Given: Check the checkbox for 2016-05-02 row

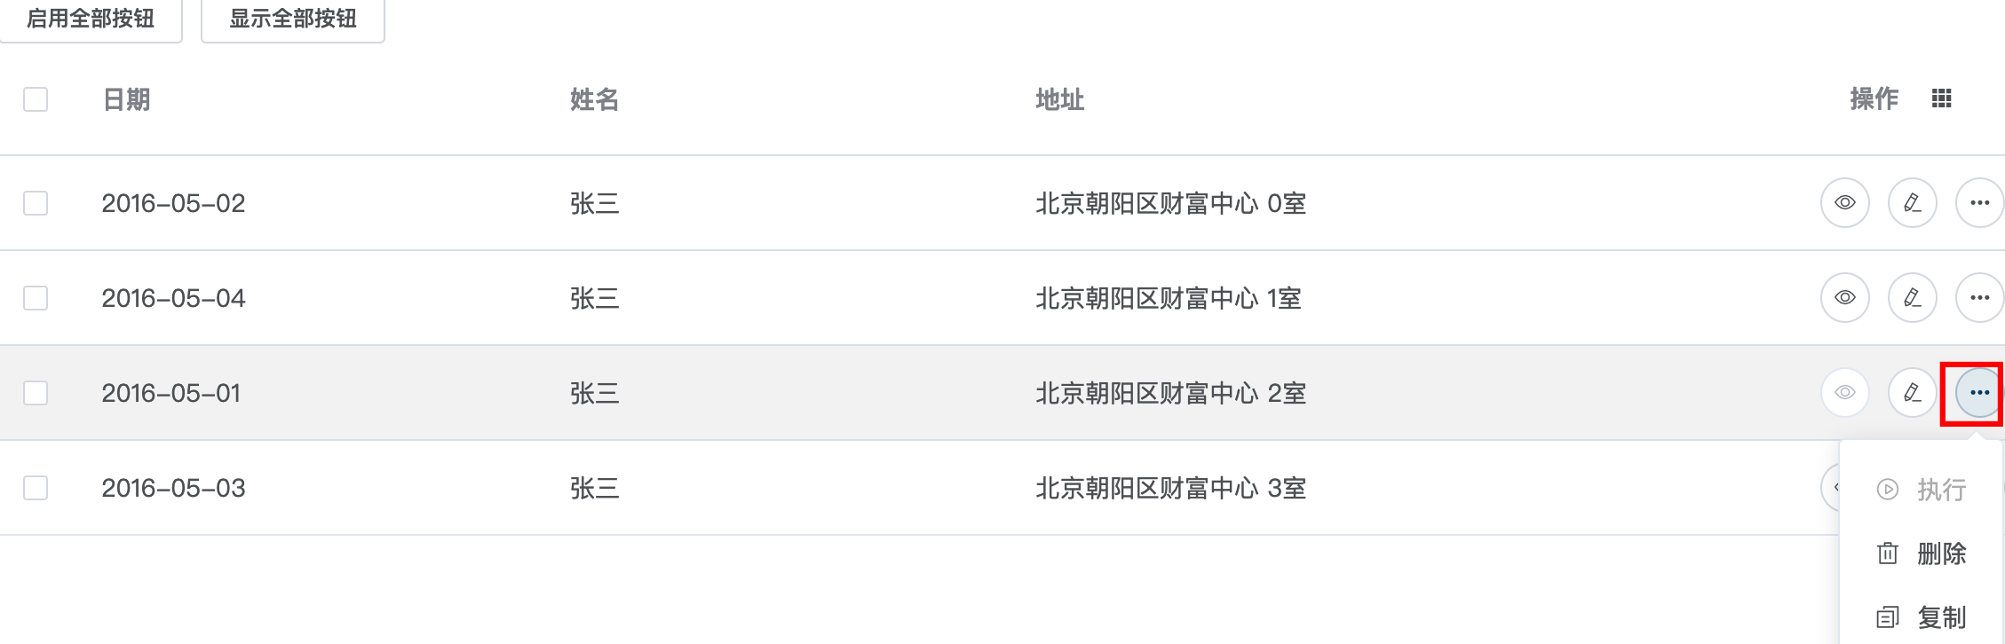Looking at the screenshot, I should [x=36, y=203].
